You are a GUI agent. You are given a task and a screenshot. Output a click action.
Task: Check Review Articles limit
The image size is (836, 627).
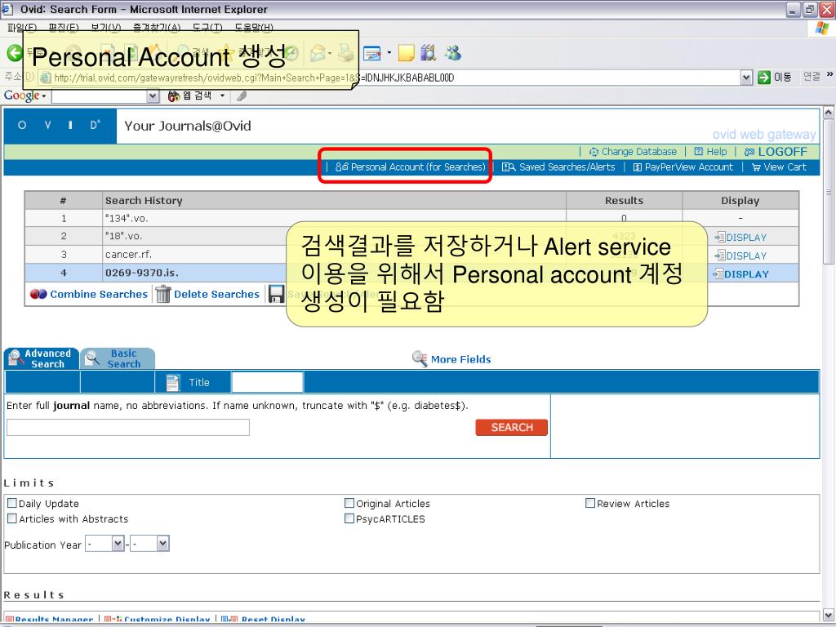[590, 503]
